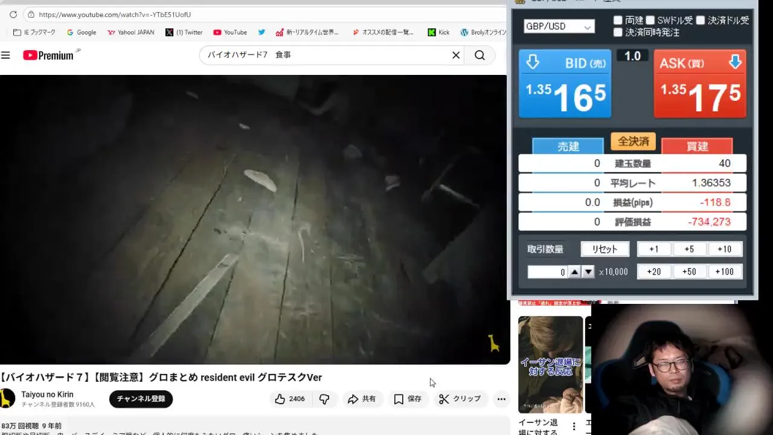Toggle the 決済同時発注 checkbox
Image resolution: width=773 pixels, height=435 pixels.
pyautogui.click(x=618, y=32)
